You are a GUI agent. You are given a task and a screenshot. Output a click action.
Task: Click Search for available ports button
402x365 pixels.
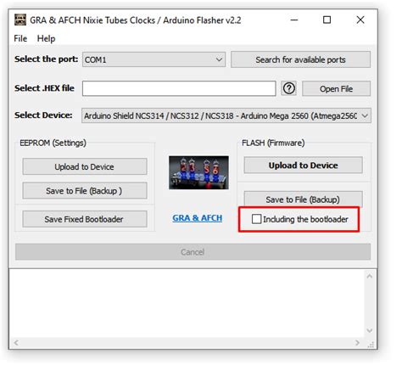pos(300,59)
